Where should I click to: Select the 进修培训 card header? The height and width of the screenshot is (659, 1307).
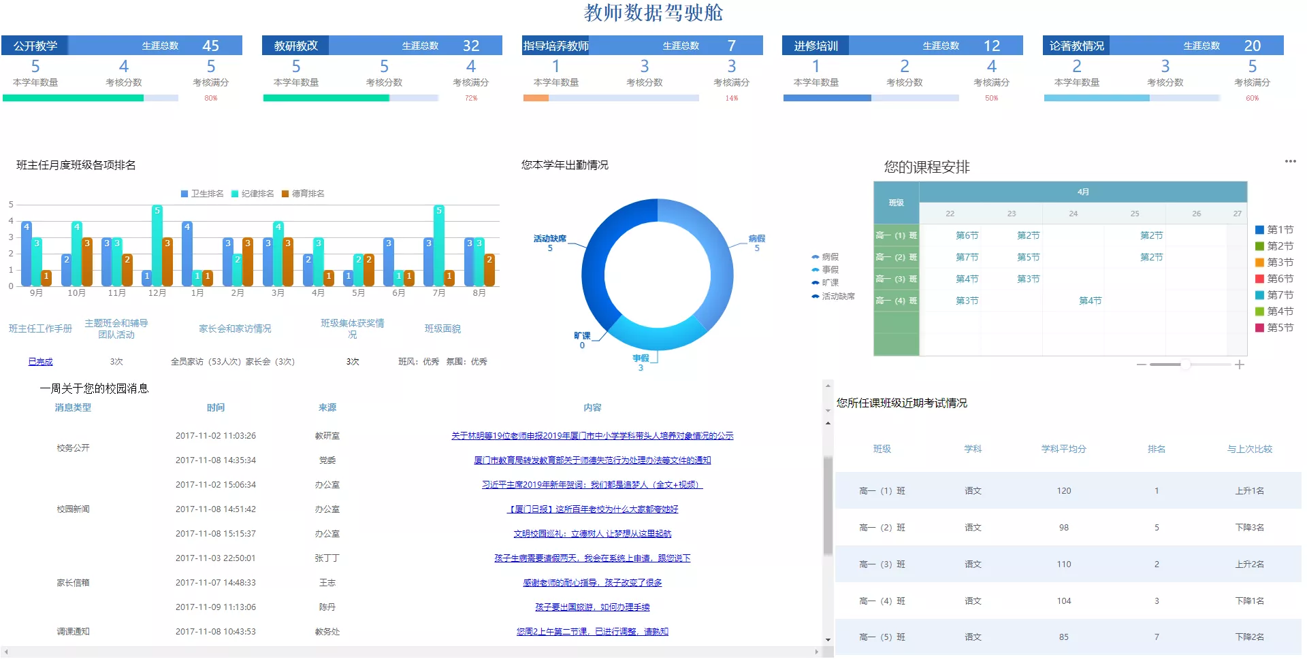coord(903,46)
